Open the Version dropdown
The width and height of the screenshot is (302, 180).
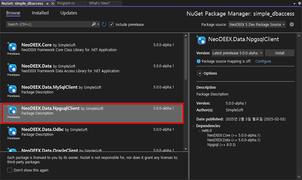(237, 53)
